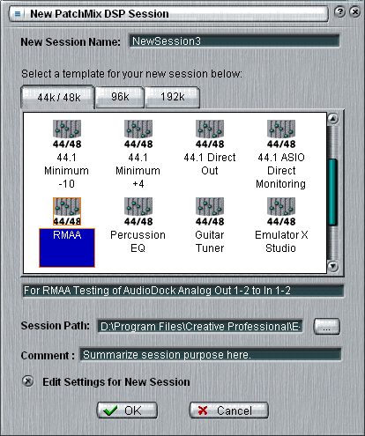Image resolution: width=365 pixels, height=436 pixels.
Task: Choose the 44.1 Direct Out template
Action: click(210, 134)
